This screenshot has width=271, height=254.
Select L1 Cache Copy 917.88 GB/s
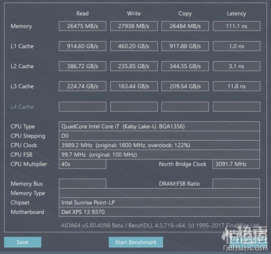(185, 46)
